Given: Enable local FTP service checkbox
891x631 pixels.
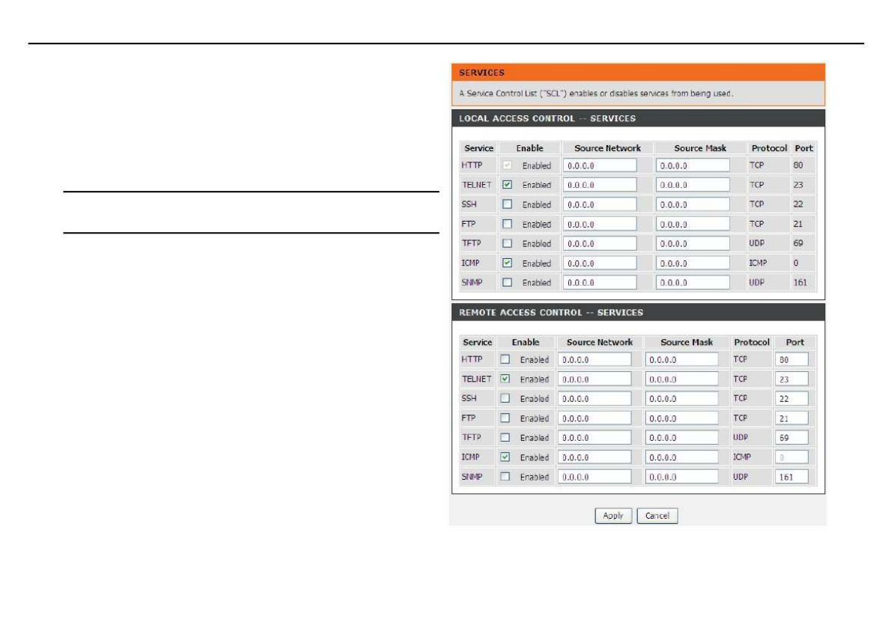Looking at the screenshot, I should coord(507,224).
